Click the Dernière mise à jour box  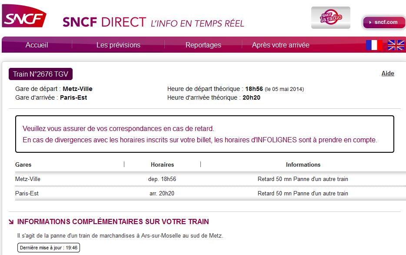tap(49, 248)
